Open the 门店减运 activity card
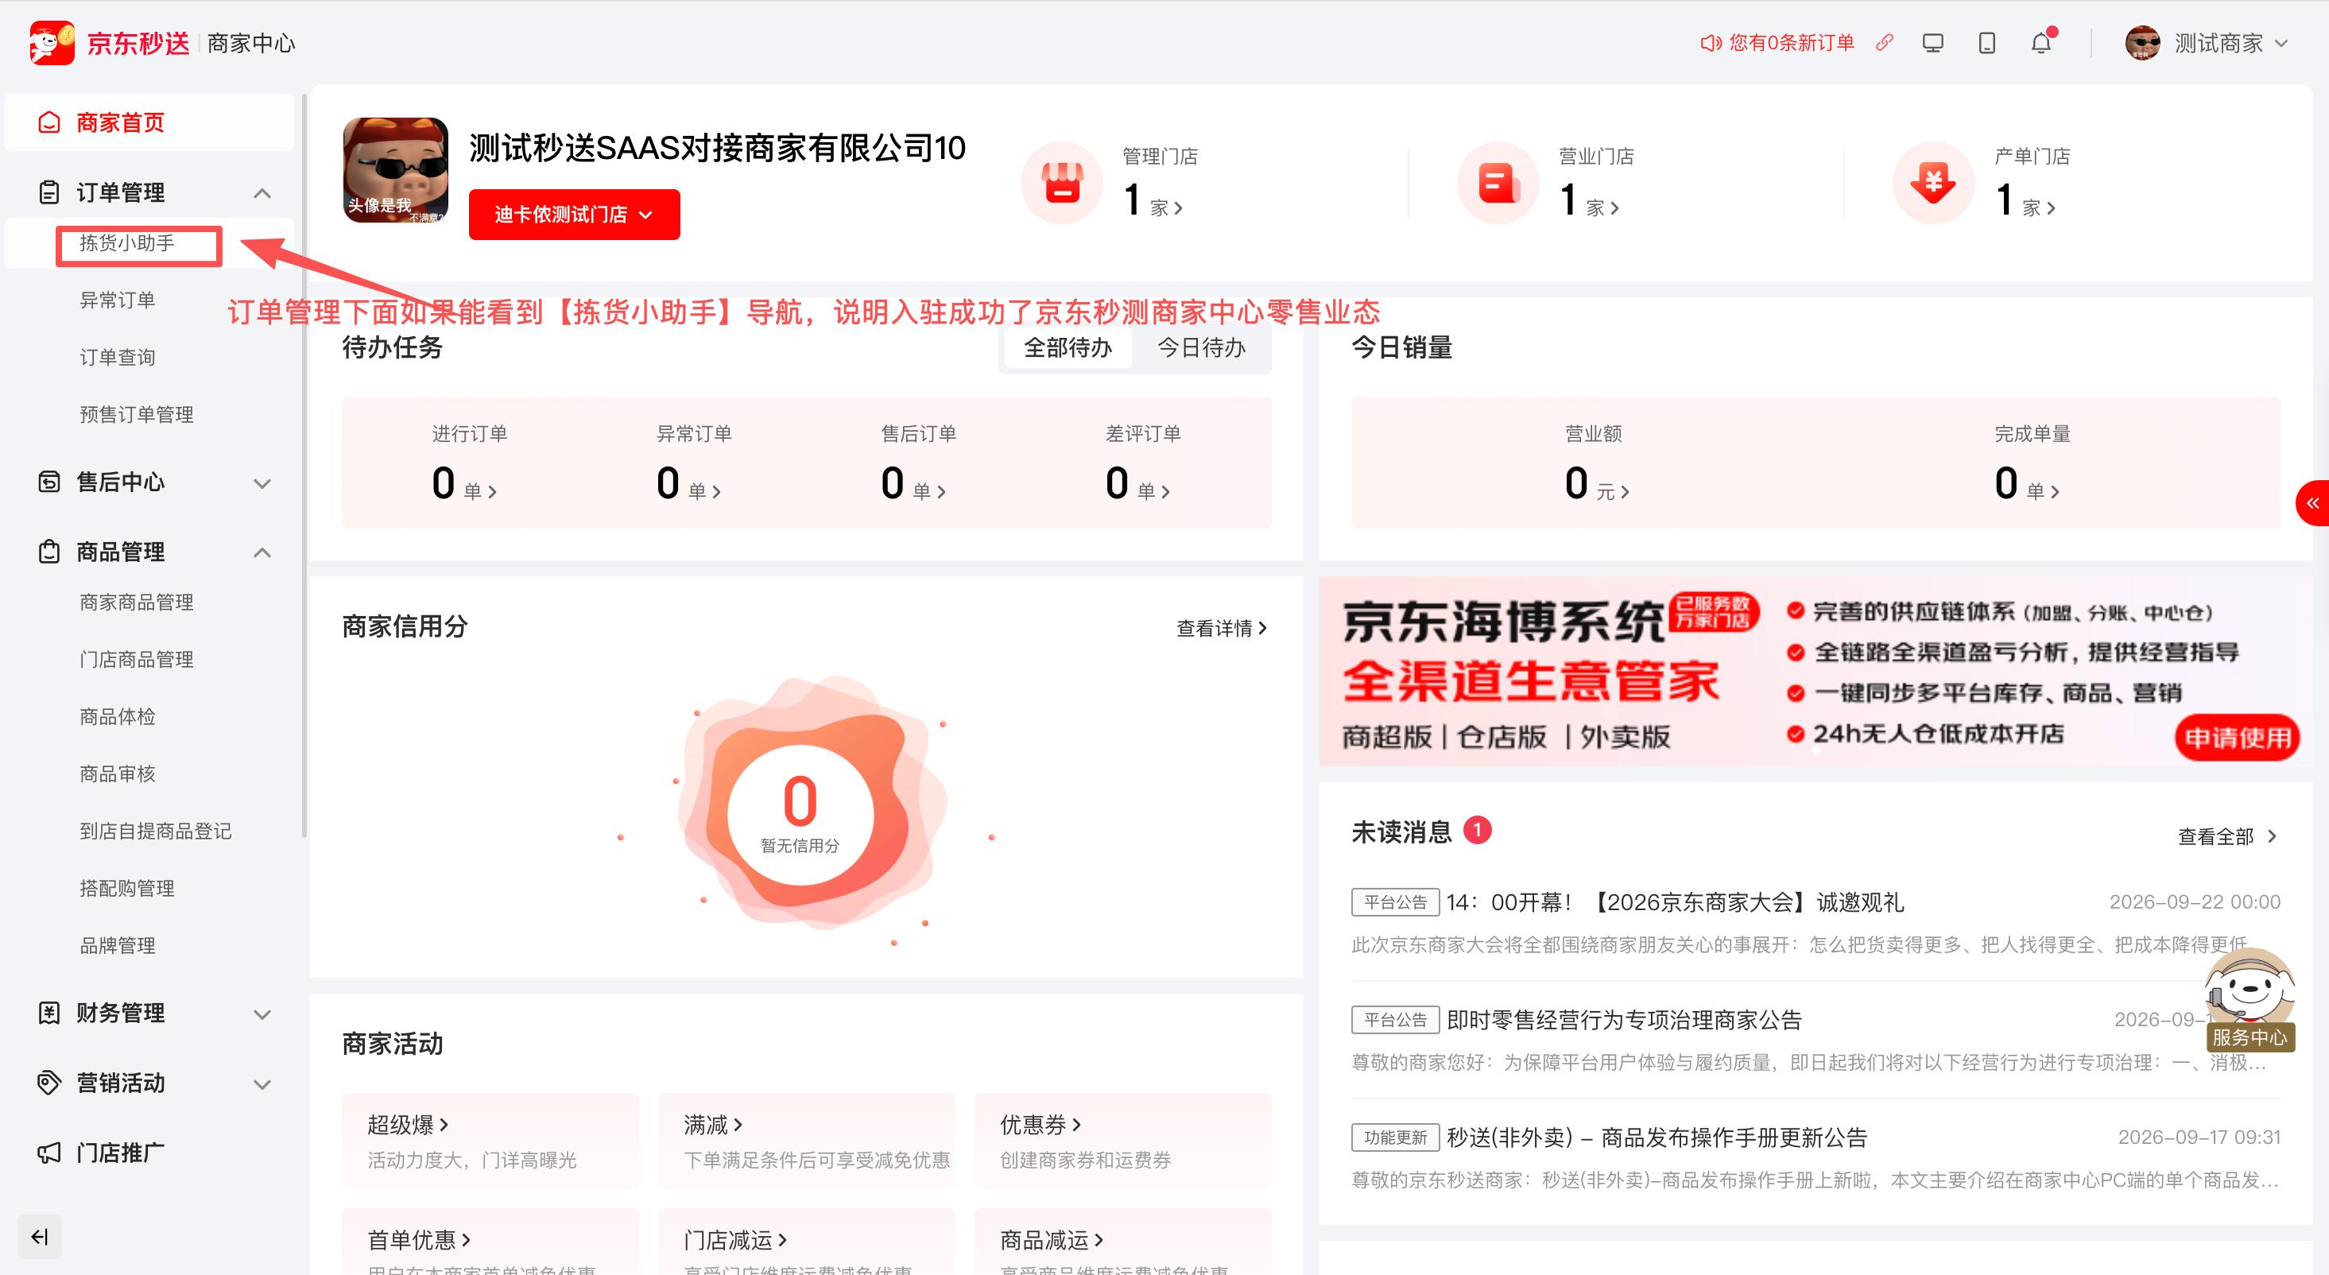Viewport: 2329px width, 1275px height. (x=807, y=1242)
